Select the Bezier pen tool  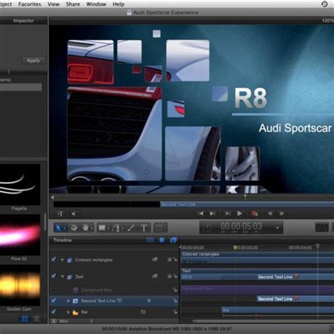117,228
